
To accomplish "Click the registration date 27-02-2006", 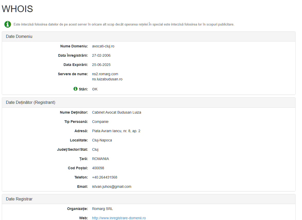I will click(101, 56).
